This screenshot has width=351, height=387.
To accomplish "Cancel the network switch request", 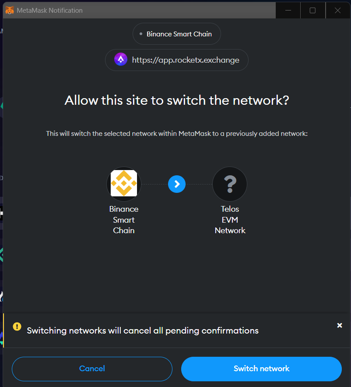I will coord(92,369).
